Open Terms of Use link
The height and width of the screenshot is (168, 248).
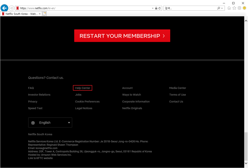177,95
